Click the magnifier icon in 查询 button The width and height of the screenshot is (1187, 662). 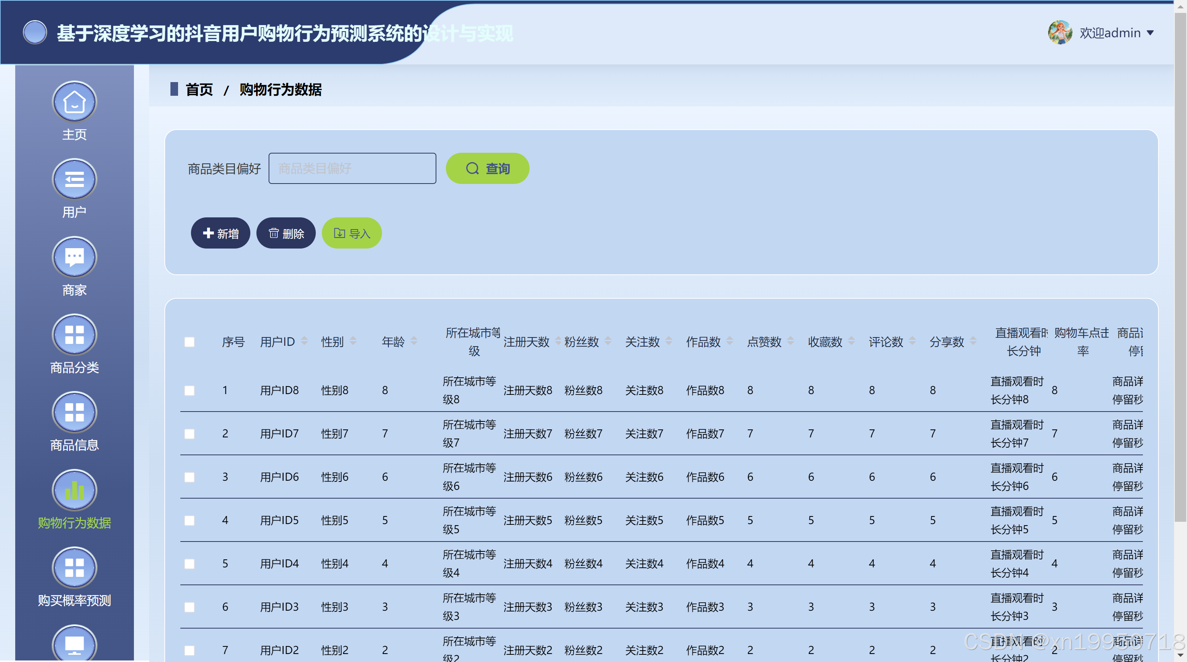point(472,168)
